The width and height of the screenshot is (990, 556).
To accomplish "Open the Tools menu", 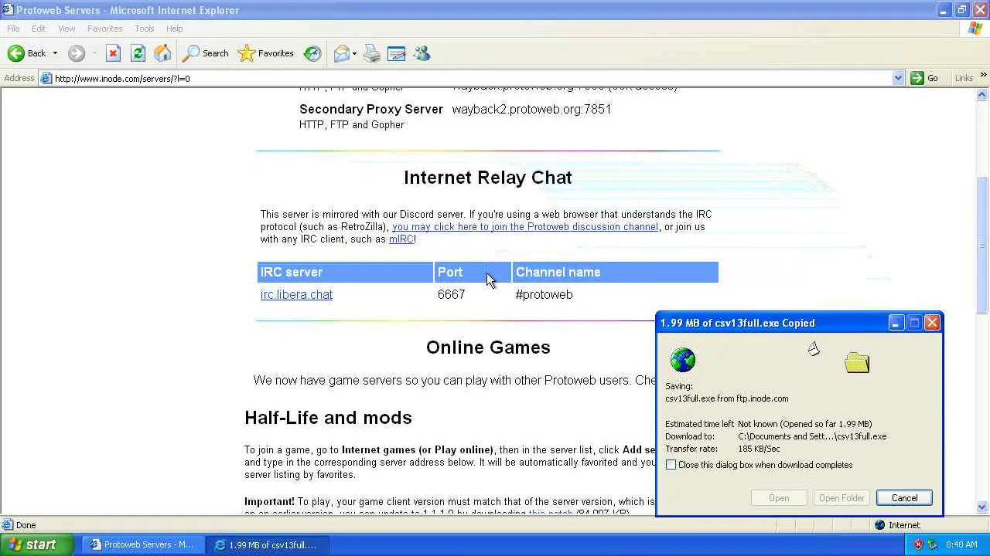I will 145,29.
